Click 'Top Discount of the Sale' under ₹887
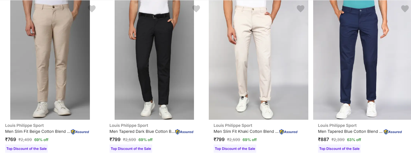 (x=339, y=149)
